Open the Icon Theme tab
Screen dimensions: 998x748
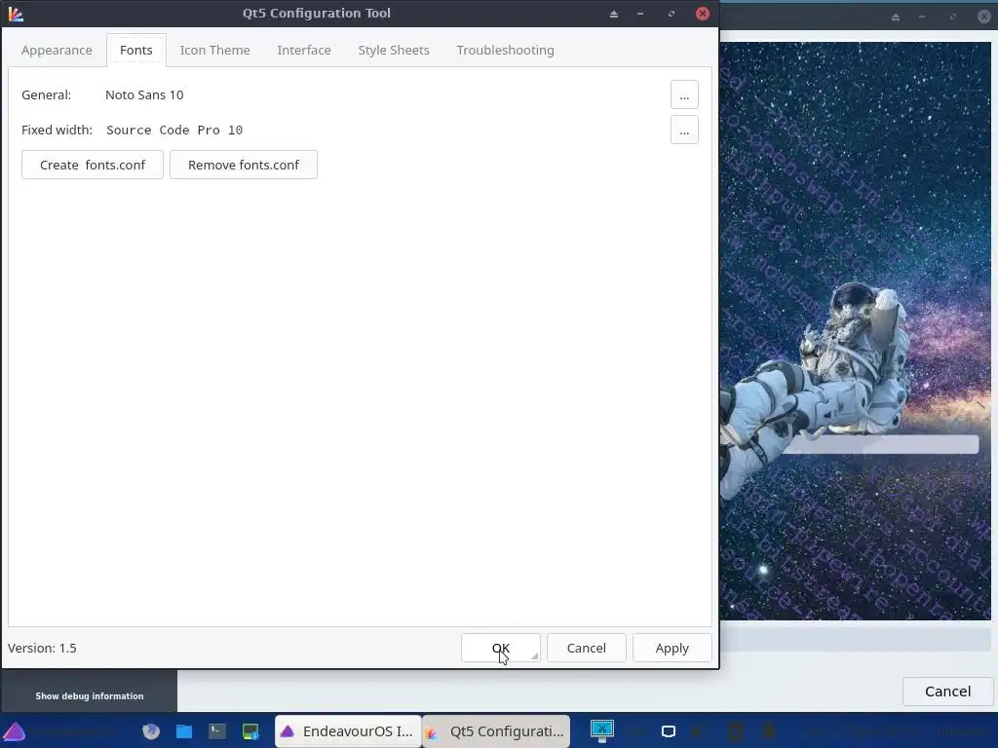coord(214,51)
